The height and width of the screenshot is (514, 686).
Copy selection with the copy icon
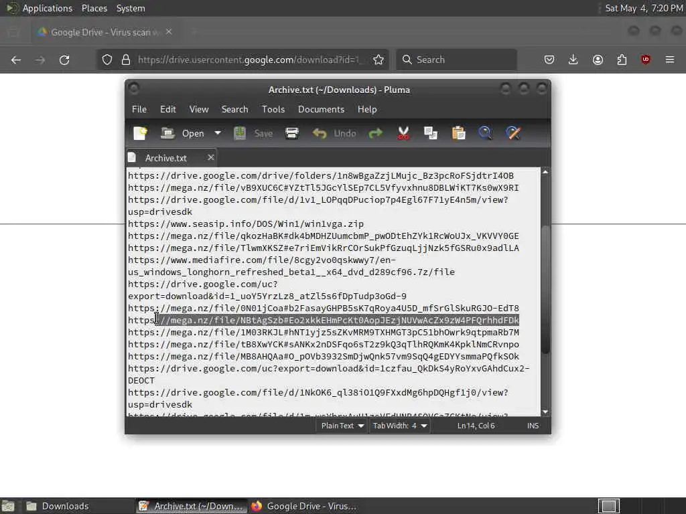[x=431, y=133]
